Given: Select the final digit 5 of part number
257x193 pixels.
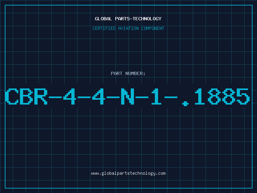Looking at the screenshot, I should point(243,96).
